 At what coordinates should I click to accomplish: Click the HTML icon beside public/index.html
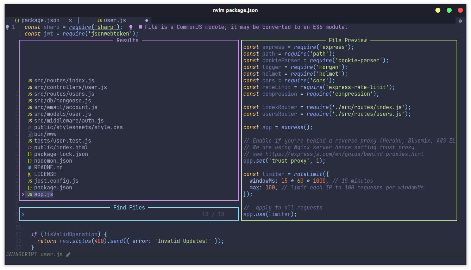[x=30, y=147]
